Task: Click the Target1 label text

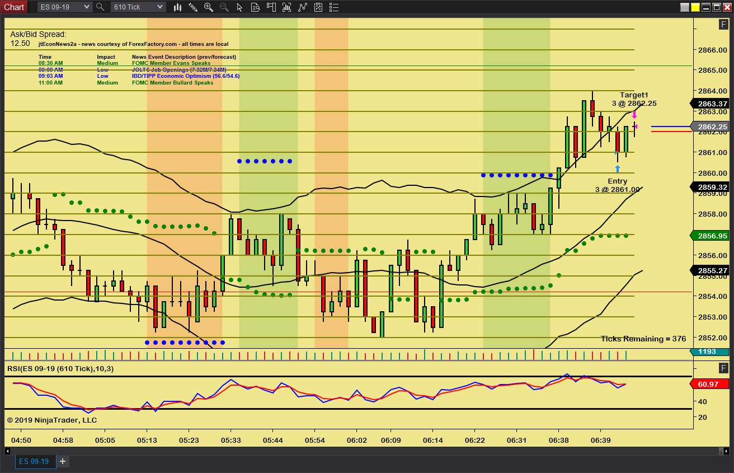Action: 634,95
